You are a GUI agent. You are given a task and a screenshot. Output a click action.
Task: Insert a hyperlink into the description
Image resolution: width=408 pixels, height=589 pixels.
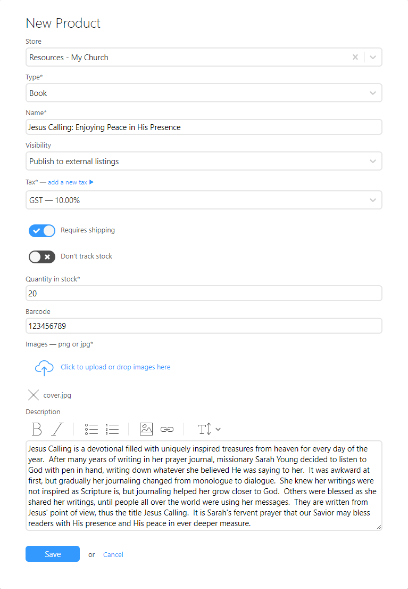pos(167,429)
